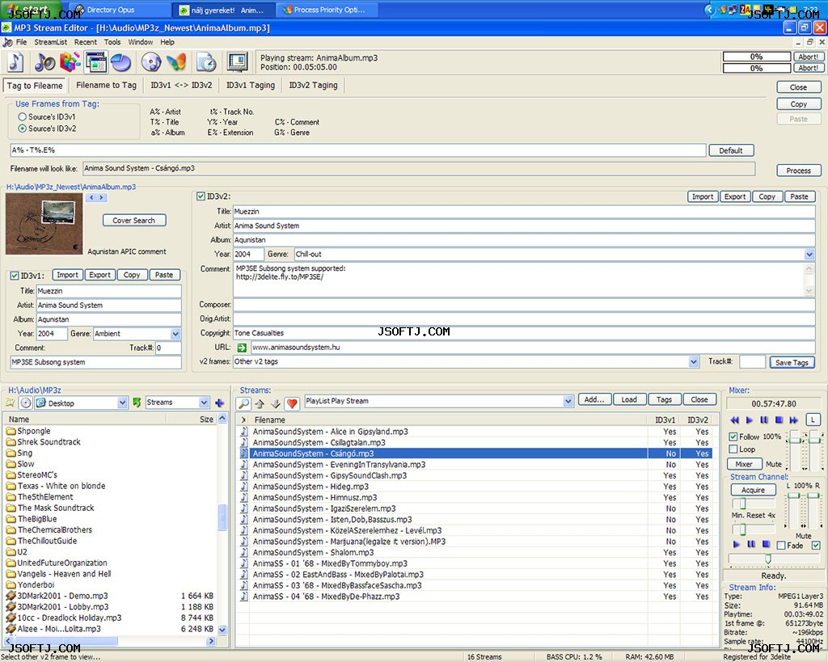This screenshot has width=828, height=662.
Task: Stop the mixer playback
Action: [x=779, y=420]
